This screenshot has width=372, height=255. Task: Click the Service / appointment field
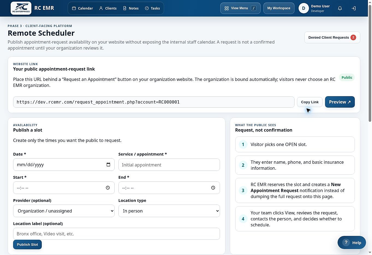point(169,165)
